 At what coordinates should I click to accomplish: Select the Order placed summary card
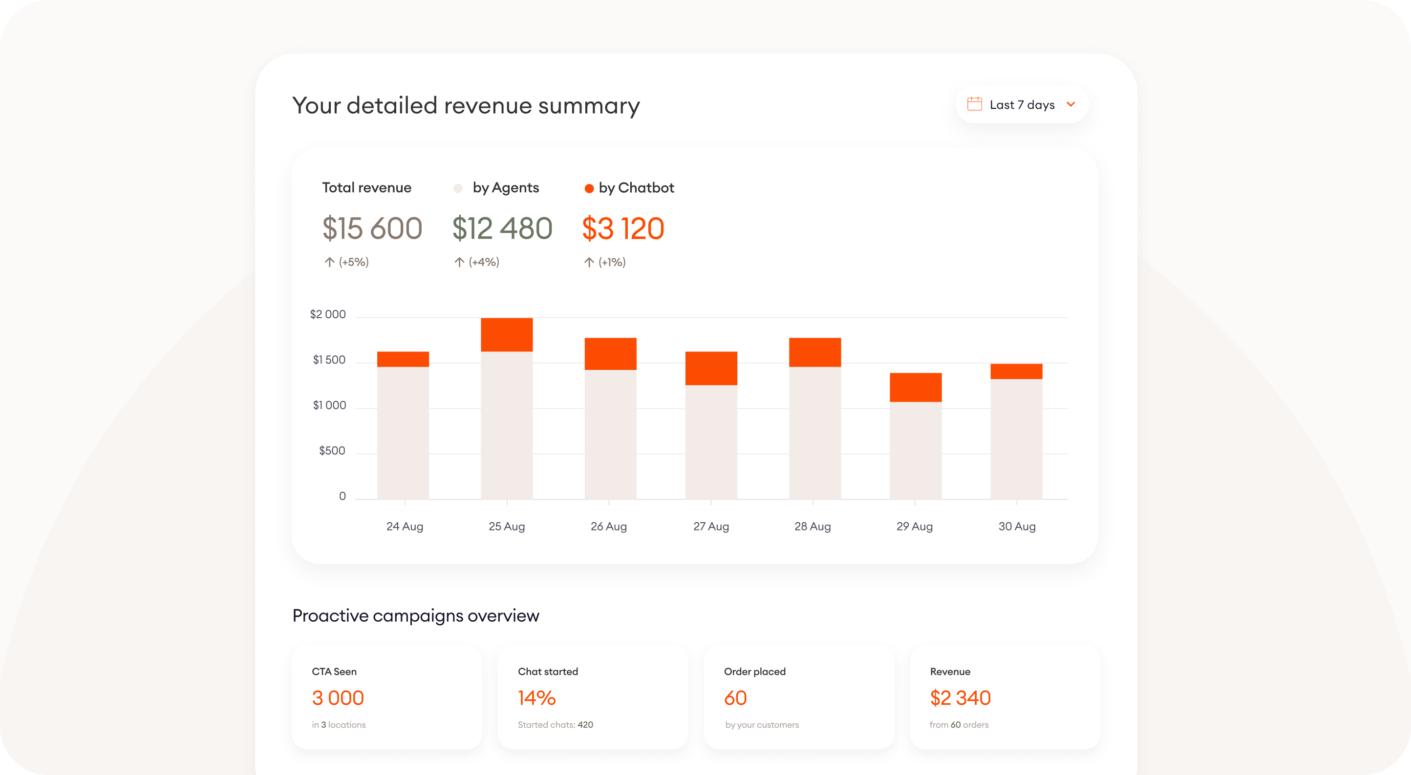tap(799, 697)
